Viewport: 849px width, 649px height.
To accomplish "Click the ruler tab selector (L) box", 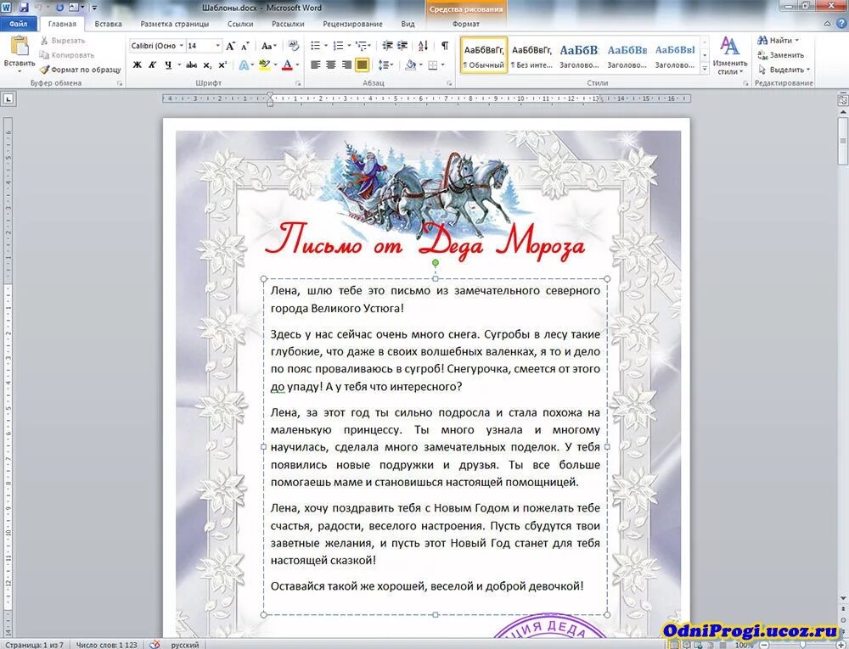I will point(8,99).
